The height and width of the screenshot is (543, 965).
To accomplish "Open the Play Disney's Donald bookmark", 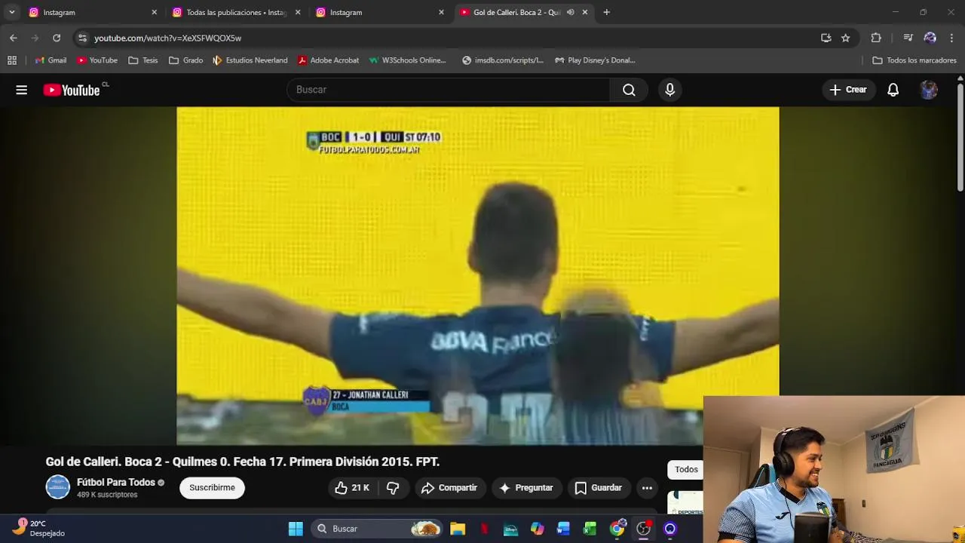I will click(x=596, y=60).
